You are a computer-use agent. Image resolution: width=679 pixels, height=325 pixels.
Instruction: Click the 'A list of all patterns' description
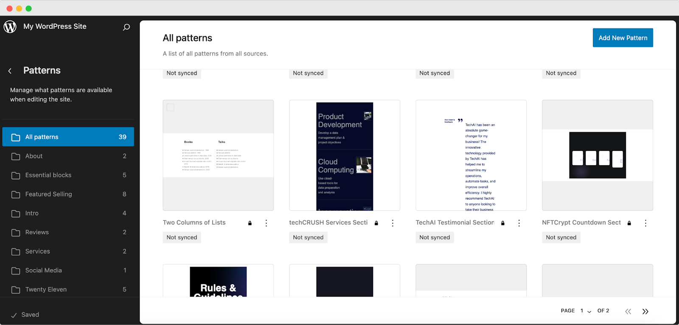pyautogui.click(x=216, y=54)
